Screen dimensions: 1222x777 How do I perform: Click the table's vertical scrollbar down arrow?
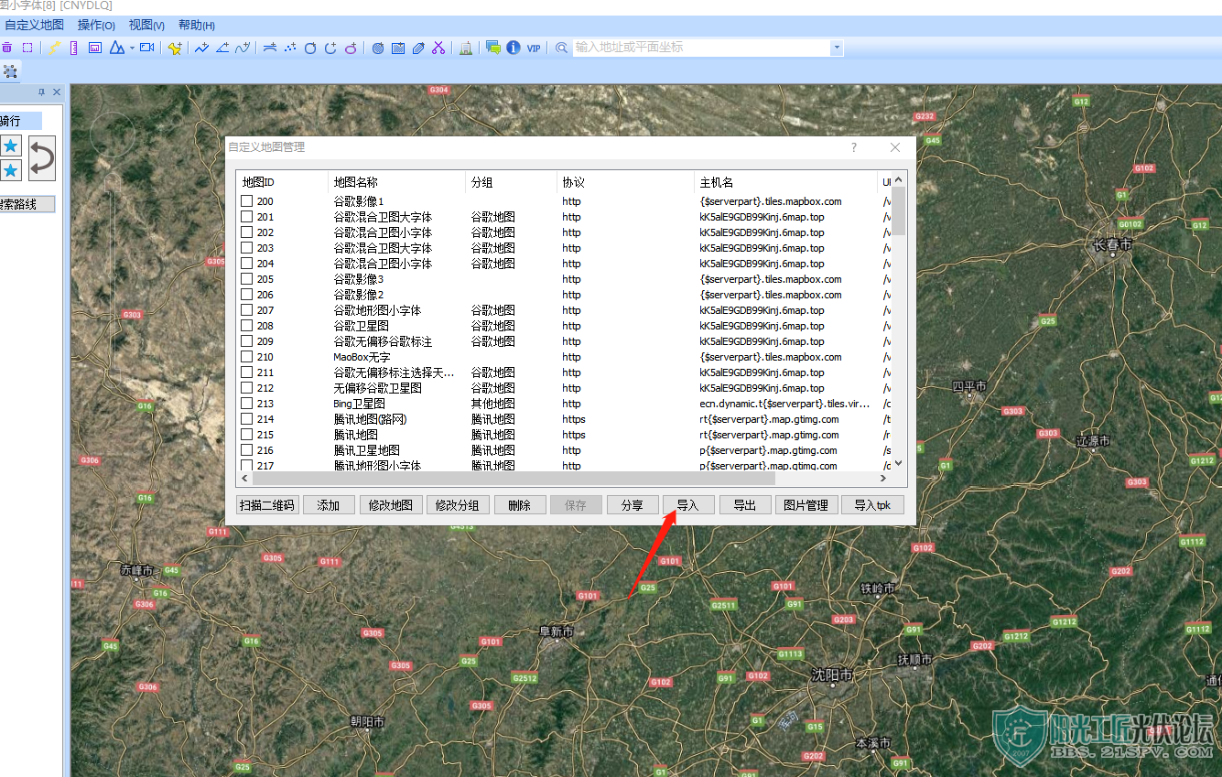898,463
